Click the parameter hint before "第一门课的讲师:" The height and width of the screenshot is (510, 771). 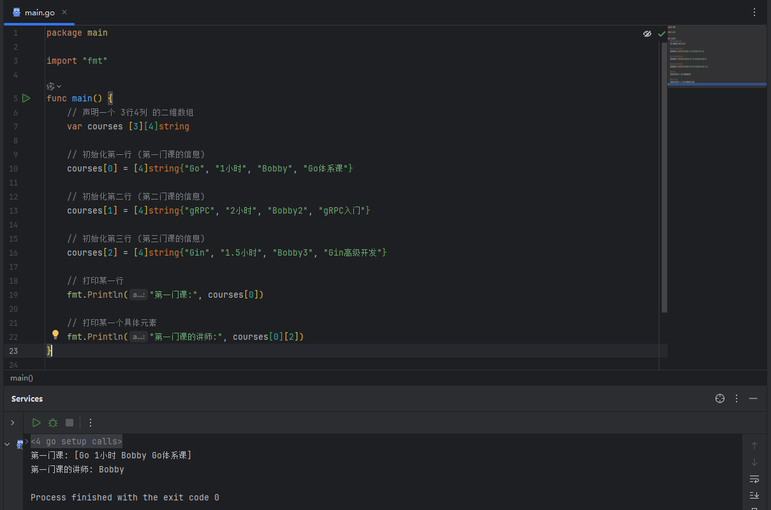138,337
